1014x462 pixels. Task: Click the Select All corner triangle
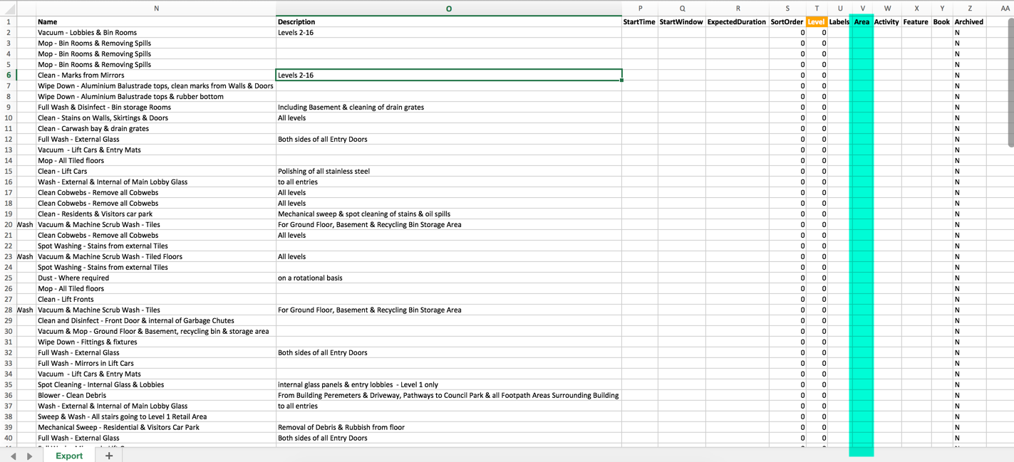[x=9, y=9]
